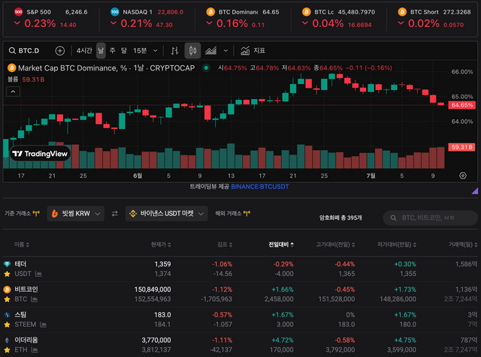Click the green market status dot
The height and width of the screenshot is (357, 481).
click(x=206, y=68)
